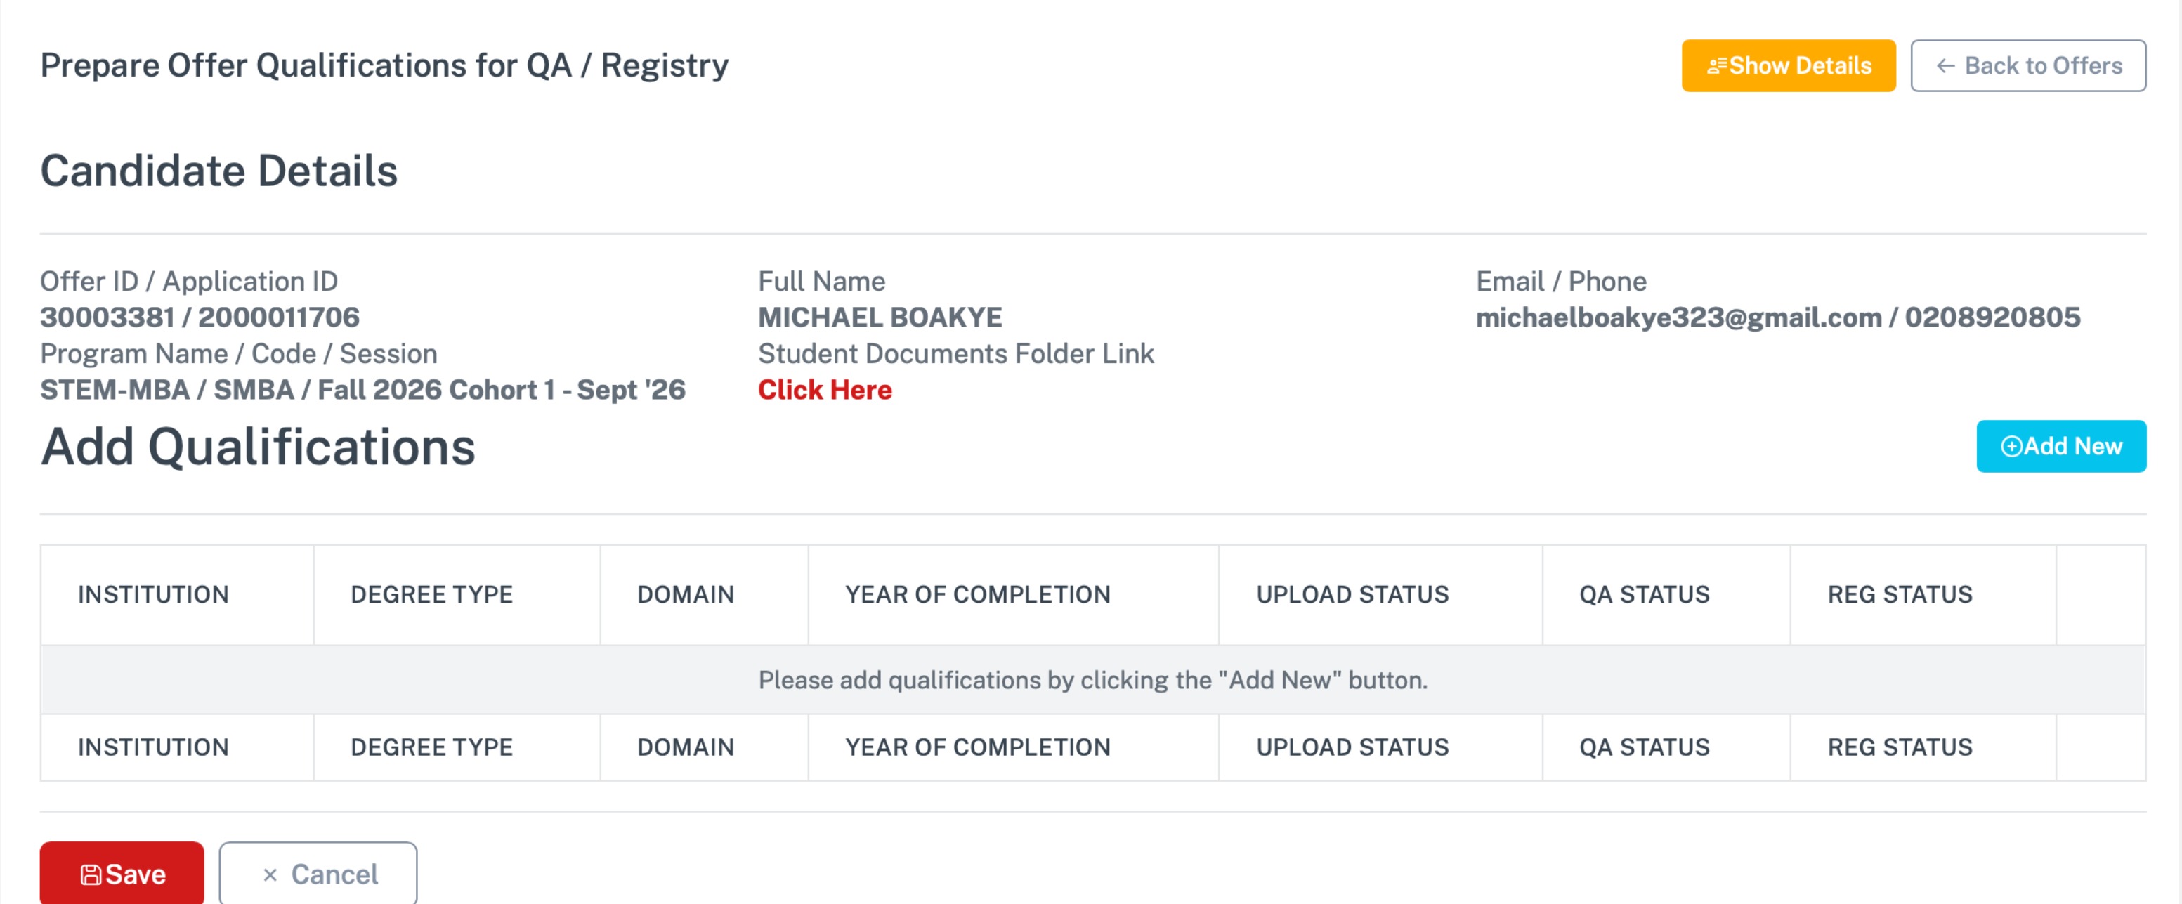Sort by the Upload Status column header
Image resolution: width=2182 pixels, height=904 pixels.
(x=1352, y=595)
